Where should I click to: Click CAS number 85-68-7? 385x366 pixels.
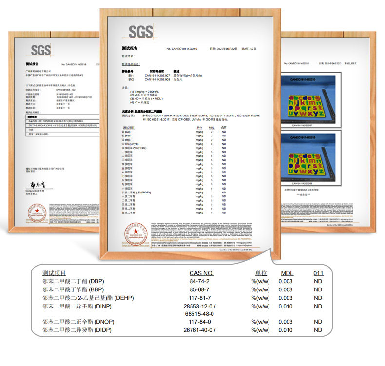(x=200, y=289)
